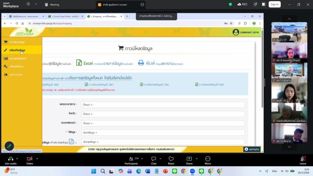Click the Zoom Sign in button

coord(274,4)
